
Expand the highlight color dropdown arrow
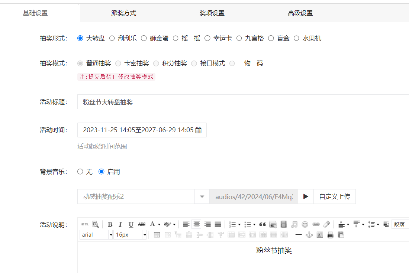174,225
